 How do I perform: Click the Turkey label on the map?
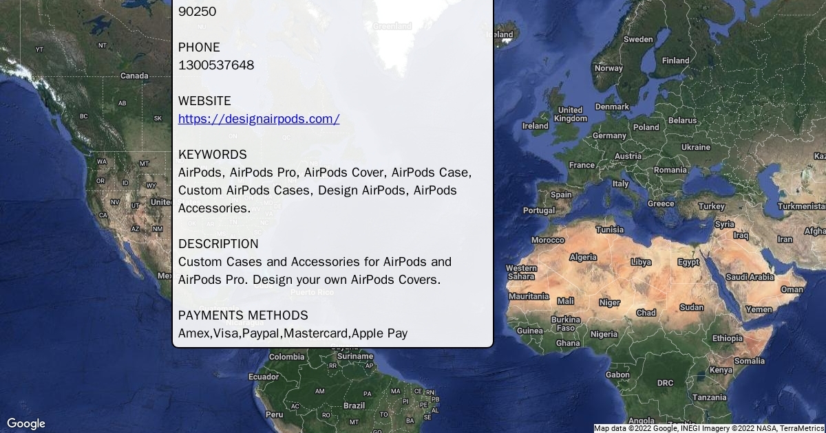pos(712,206)
